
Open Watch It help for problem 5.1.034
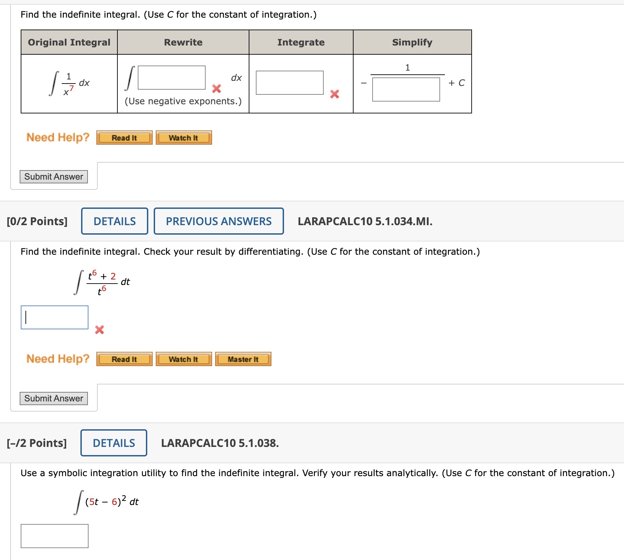tap(183, 359)
